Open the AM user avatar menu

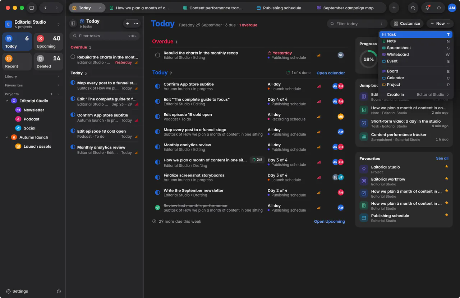pyautogui.click(x=452, y=8)
